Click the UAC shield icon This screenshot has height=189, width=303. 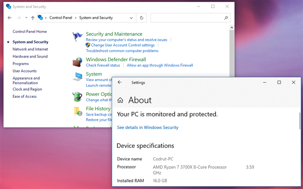[88, 45]
